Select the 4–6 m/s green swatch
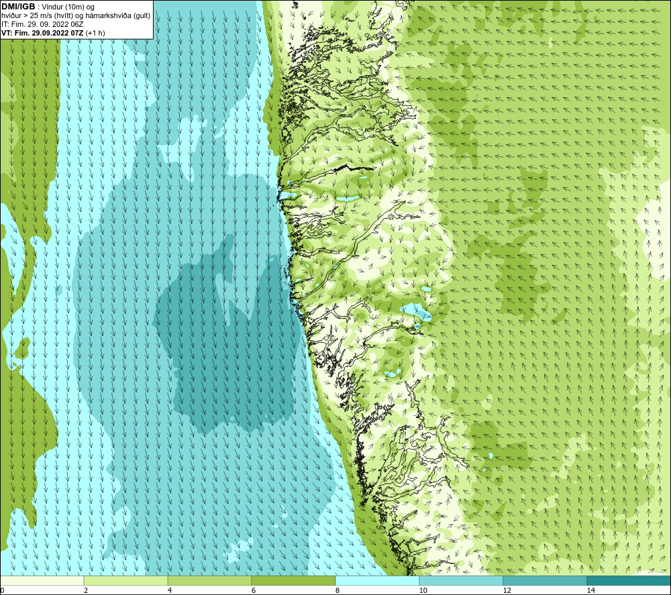Image resolution: width=671 pixels, height=595 pixels. pyautogui.click(x=209, y=580)
